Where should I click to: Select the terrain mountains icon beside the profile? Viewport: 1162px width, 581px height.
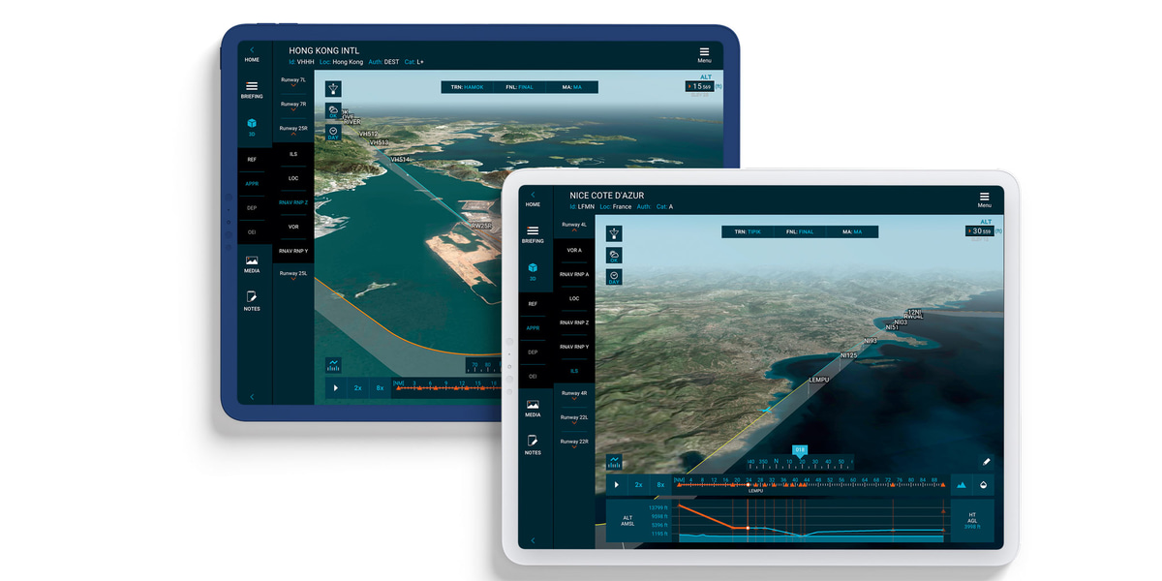tap(961, 485)
